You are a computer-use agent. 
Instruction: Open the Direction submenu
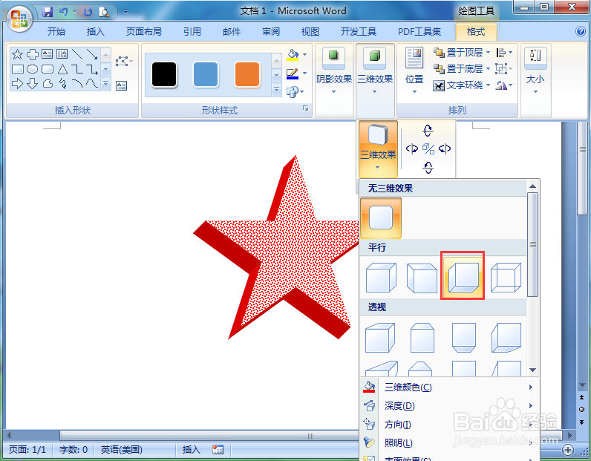tap(448, 425)
